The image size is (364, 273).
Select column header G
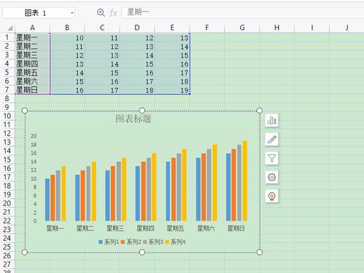click(x=242, y=28)
